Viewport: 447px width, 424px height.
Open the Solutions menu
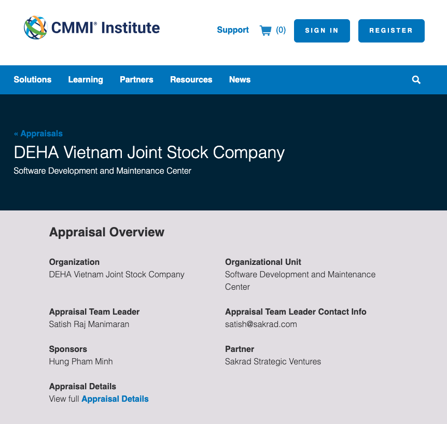tap(32, 80)
